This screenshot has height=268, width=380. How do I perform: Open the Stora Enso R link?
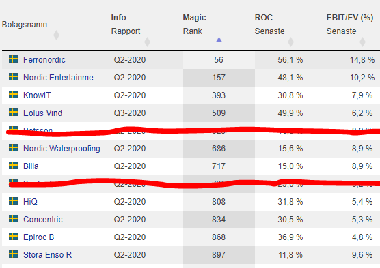coord(48,254)
